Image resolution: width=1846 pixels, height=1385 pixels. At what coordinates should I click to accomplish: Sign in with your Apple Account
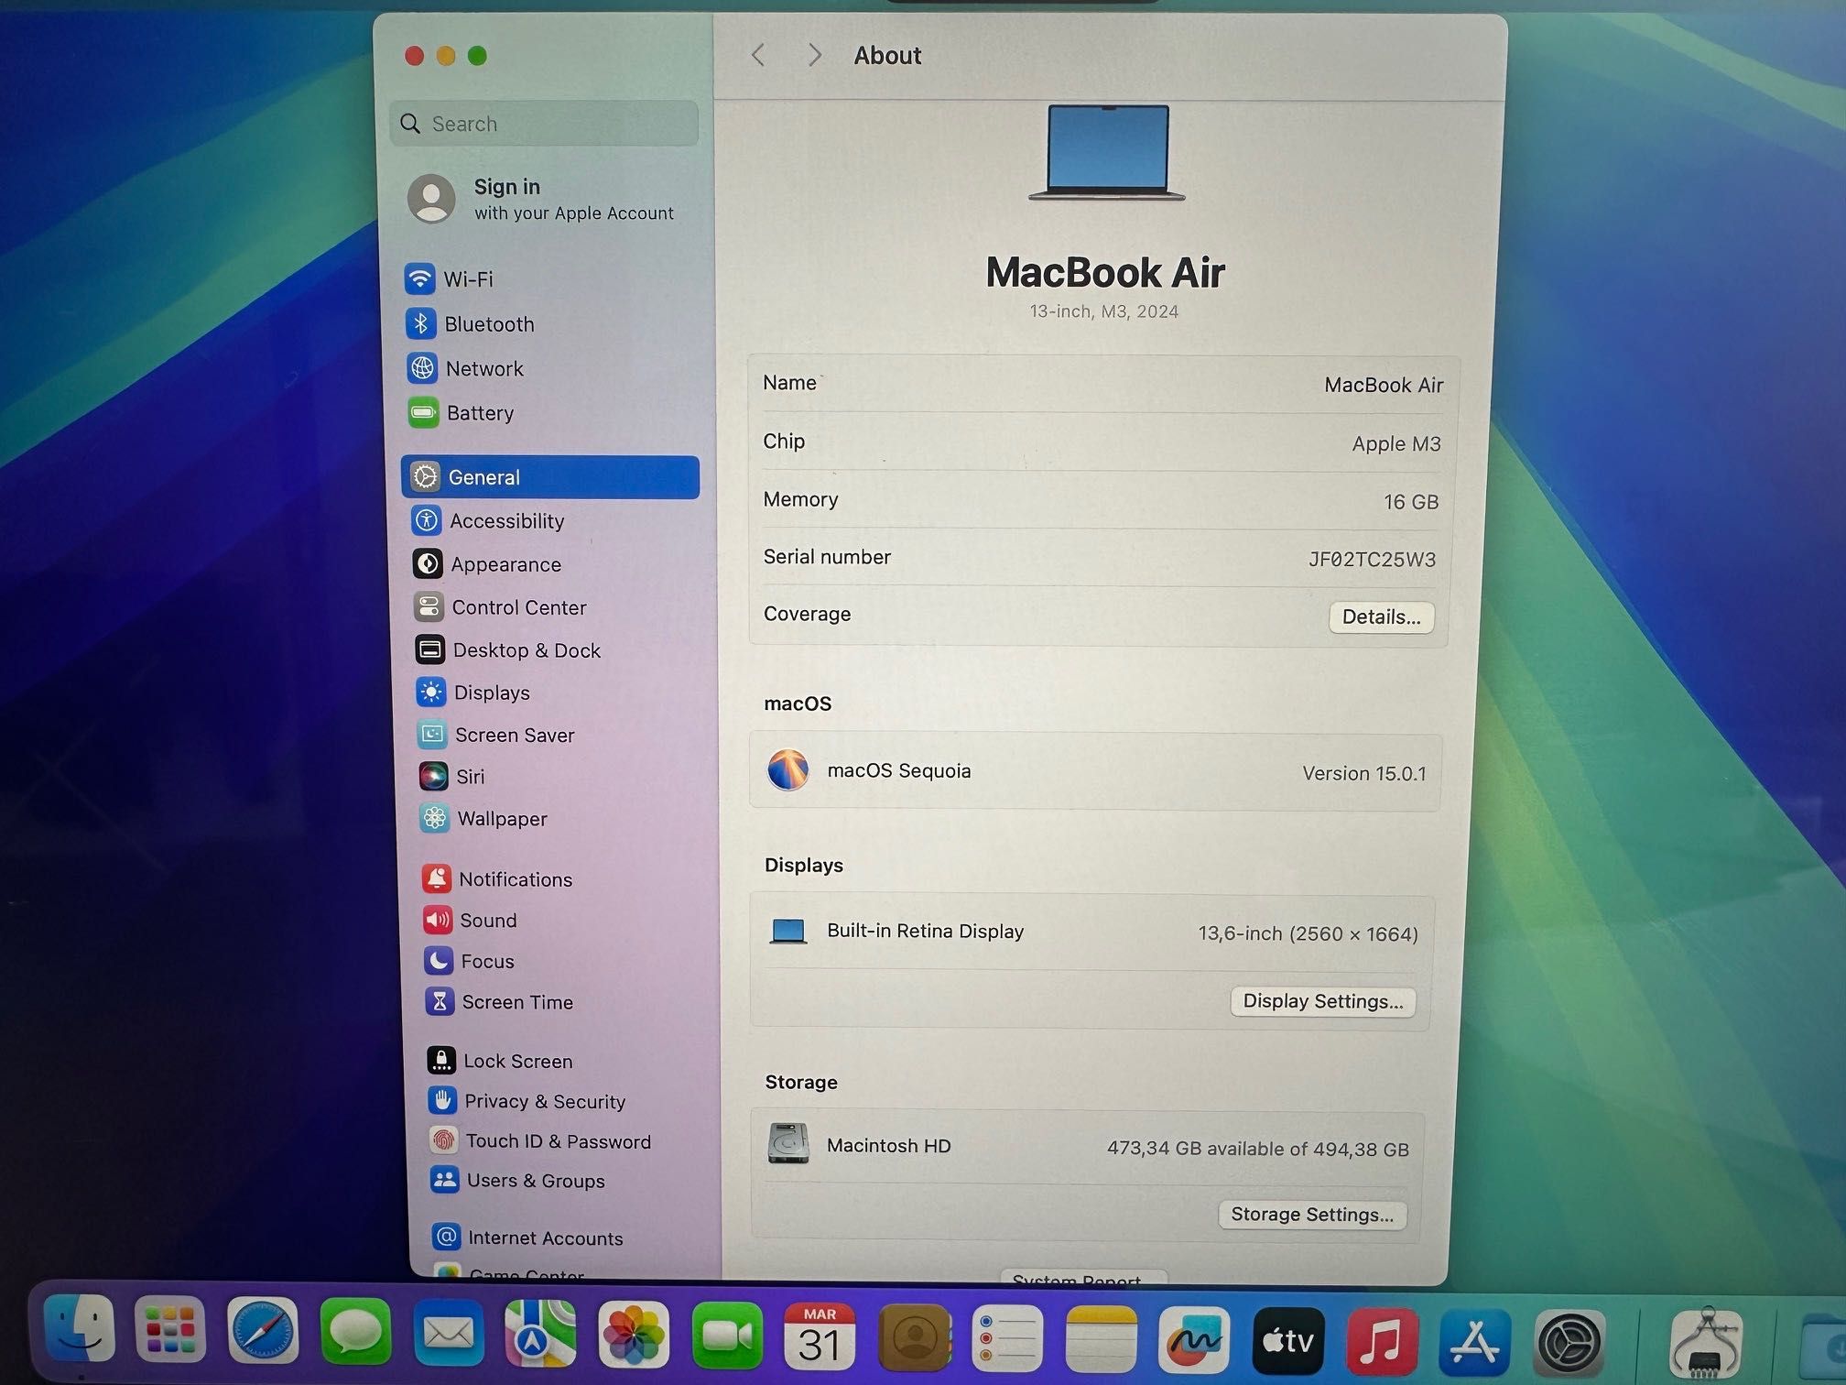[542, 199]
